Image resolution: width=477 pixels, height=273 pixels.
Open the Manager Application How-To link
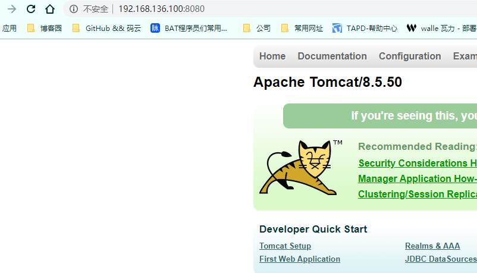(x=418, y=178)
